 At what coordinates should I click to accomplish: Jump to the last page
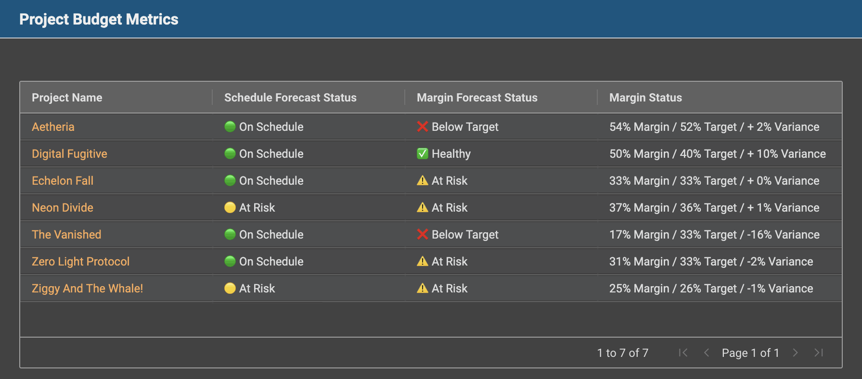click(x=819, y=353)
